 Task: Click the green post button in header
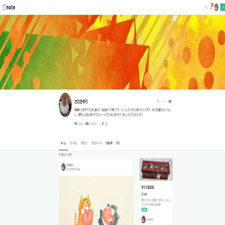[x=223, y=7]
